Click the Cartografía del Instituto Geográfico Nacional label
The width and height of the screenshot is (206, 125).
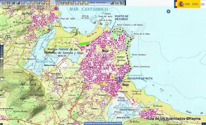[x=103, y=123]
